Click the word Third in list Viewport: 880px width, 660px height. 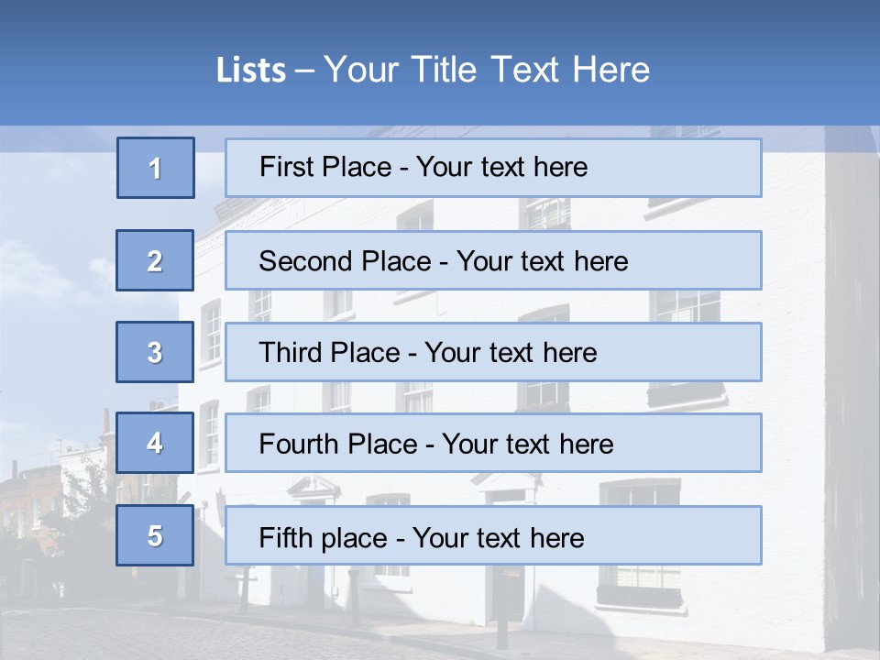click(290, 352)
